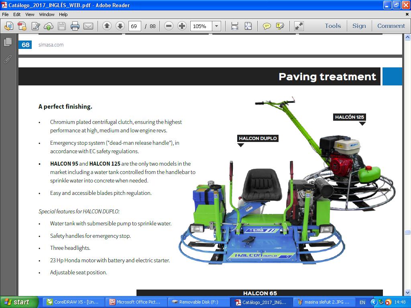The height and width of the screenshot is (308, 411).
Task: Click the HALCÓN 125 label
Action: (x=350, y=117)
